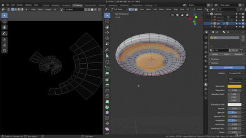Enable edge select mode
Screen dimensions: 246x138
point(133,9)
